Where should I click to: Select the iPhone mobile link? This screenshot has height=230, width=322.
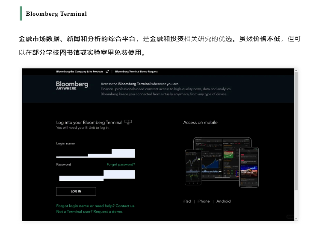pyautogui.click(x=204, y=201)
